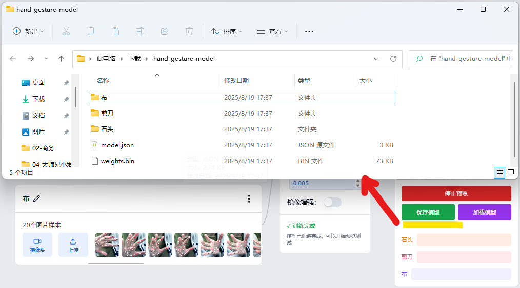Sort by the 修改日期 column header
520x288 pixels.
(x=236, y=80)
